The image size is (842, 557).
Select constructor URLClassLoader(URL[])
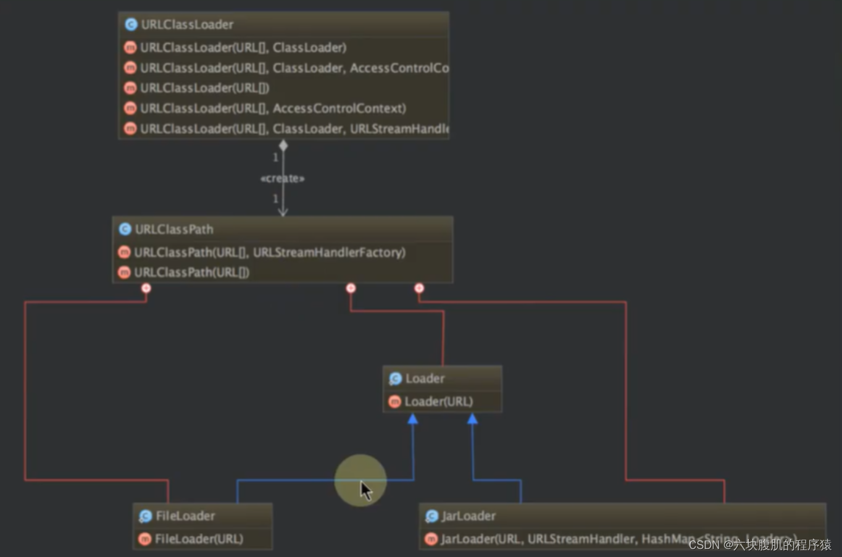click(x=204, y=88)
